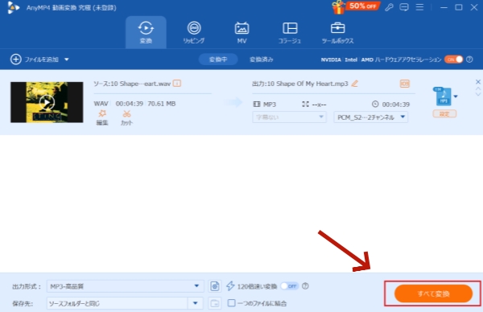Click the output duration 00:04:39 clock icon
Viewport: 483px width, 312px height.
(x=375, y=104)
